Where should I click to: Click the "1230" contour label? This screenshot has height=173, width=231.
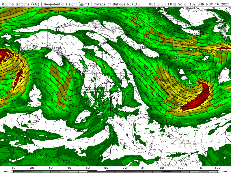(x=180, y=61)
